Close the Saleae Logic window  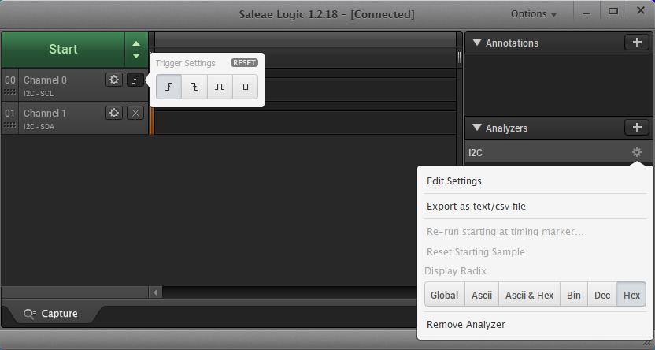click(640, 11)
